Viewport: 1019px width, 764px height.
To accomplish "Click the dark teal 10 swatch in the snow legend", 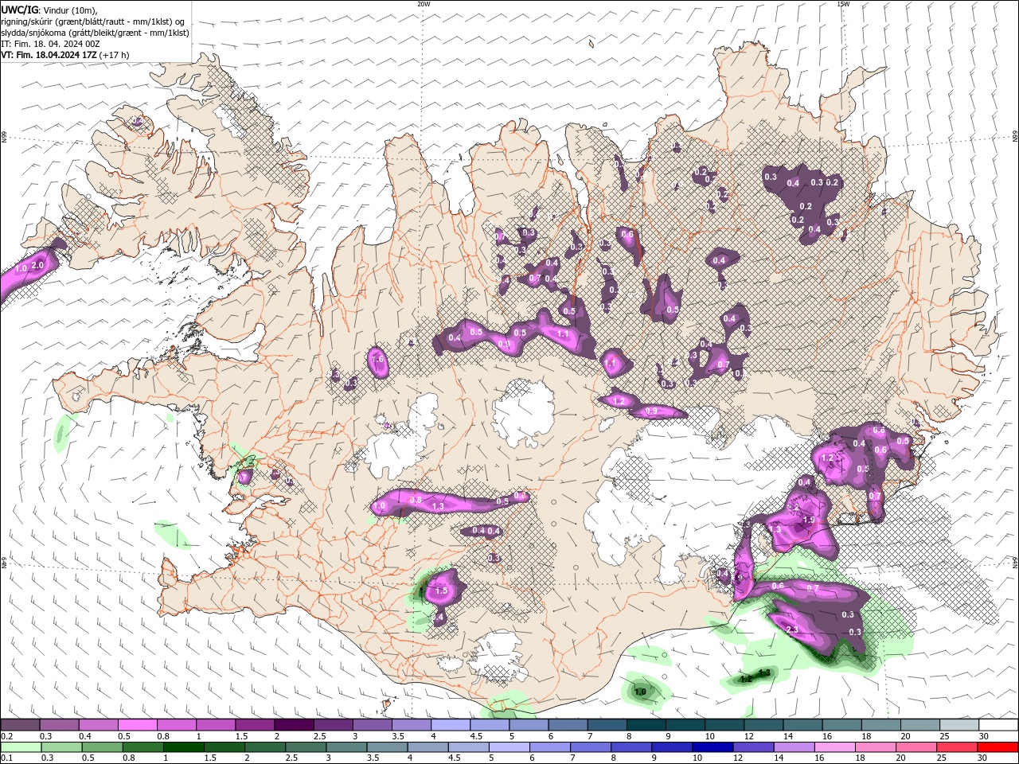I will (x=724, y=725).
